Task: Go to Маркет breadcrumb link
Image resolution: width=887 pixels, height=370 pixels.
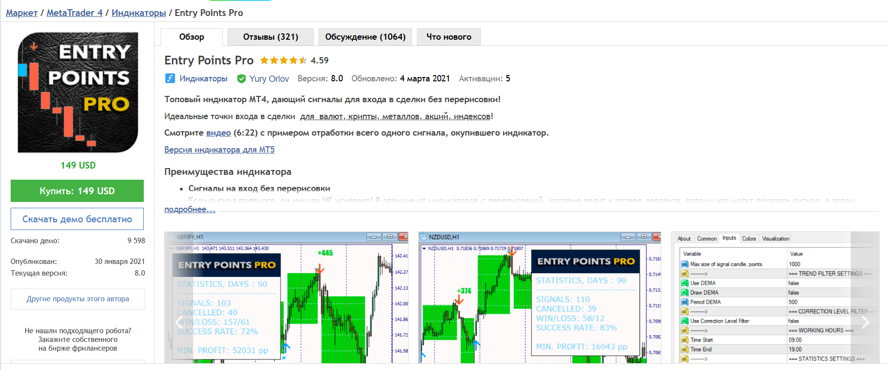Action: click(22, 13)
